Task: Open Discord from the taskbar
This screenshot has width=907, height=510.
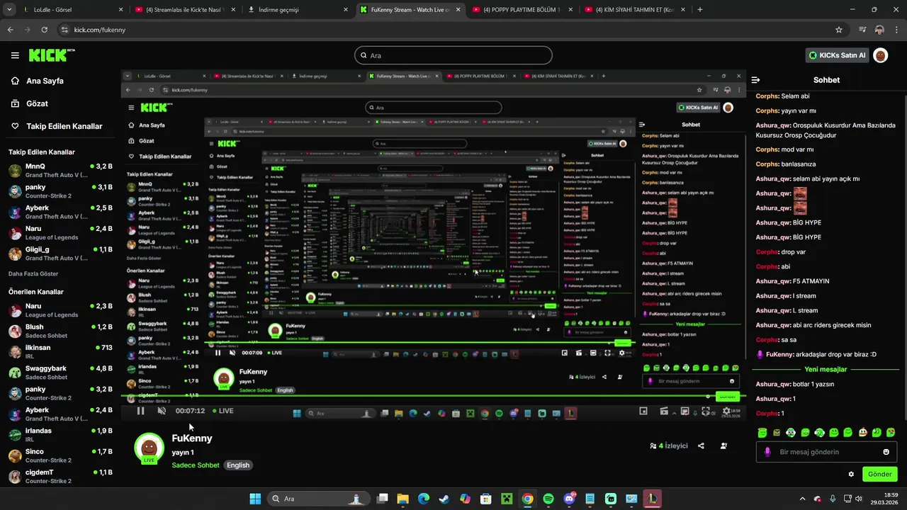Action: coord(569,499)
